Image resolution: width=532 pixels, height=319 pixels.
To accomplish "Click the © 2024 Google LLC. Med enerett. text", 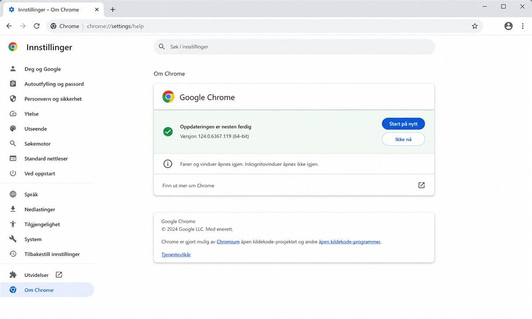I will pos(197,229).
